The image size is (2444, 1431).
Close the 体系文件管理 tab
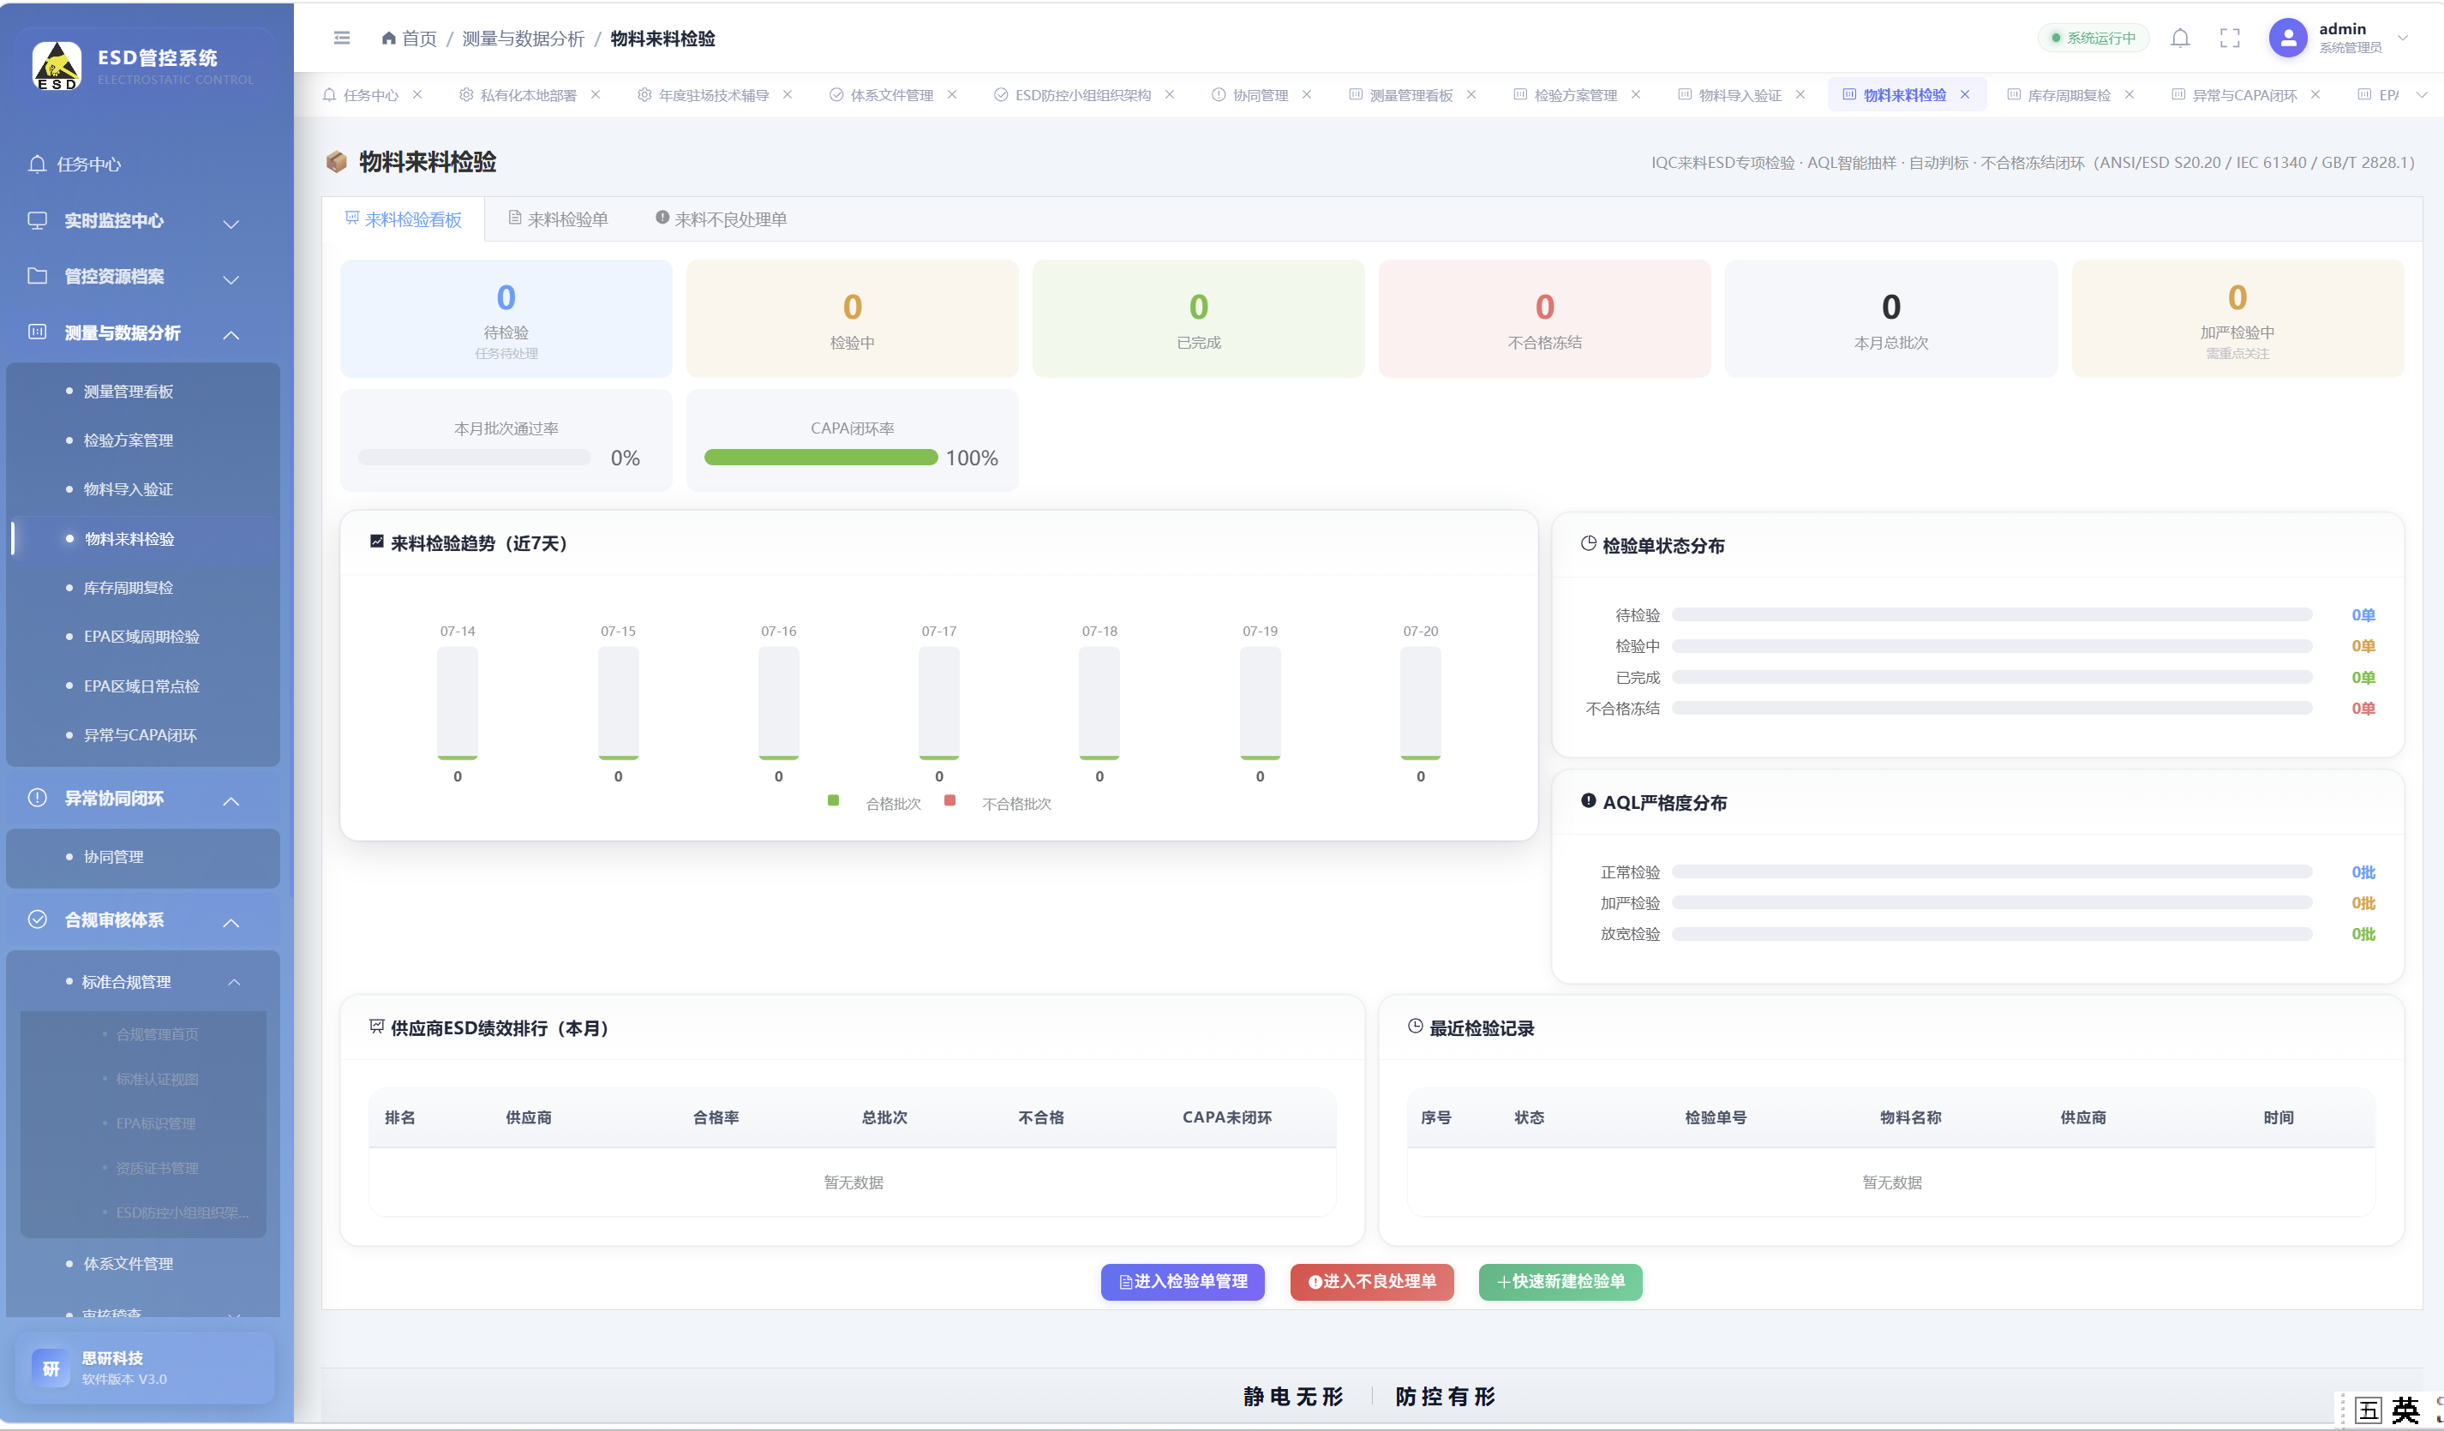pos(952,95)
